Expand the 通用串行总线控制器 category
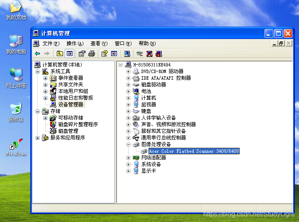 click(128, 138)
